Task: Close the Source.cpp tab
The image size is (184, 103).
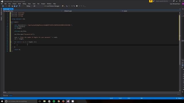Action: [x=13, y=9]
